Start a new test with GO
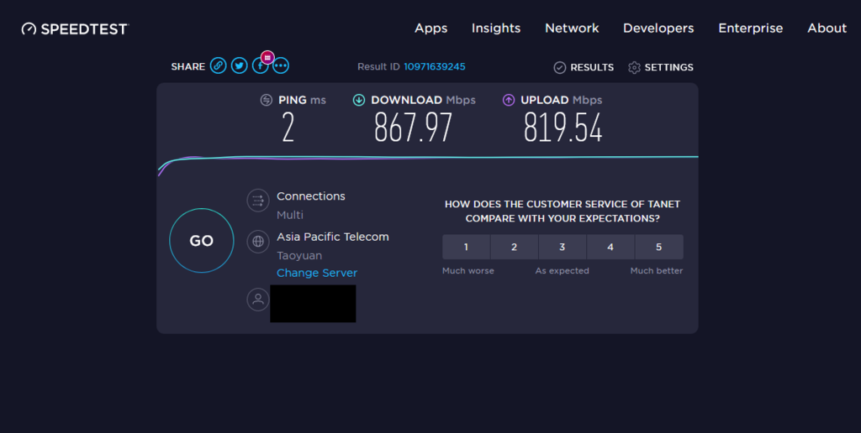 (x=202, y=241)
